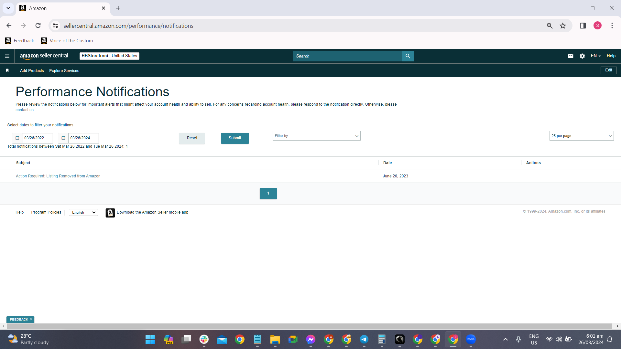Click the Reset button
The image size is (621, 349).
pos(192,138)
